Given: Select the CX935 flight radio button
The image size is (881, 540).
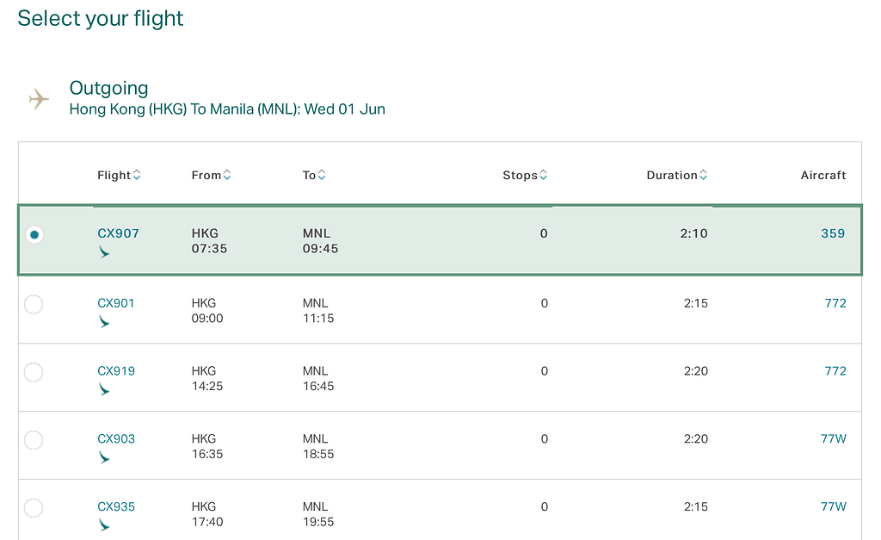Looking at the screenshot, I should coord(34,508).
